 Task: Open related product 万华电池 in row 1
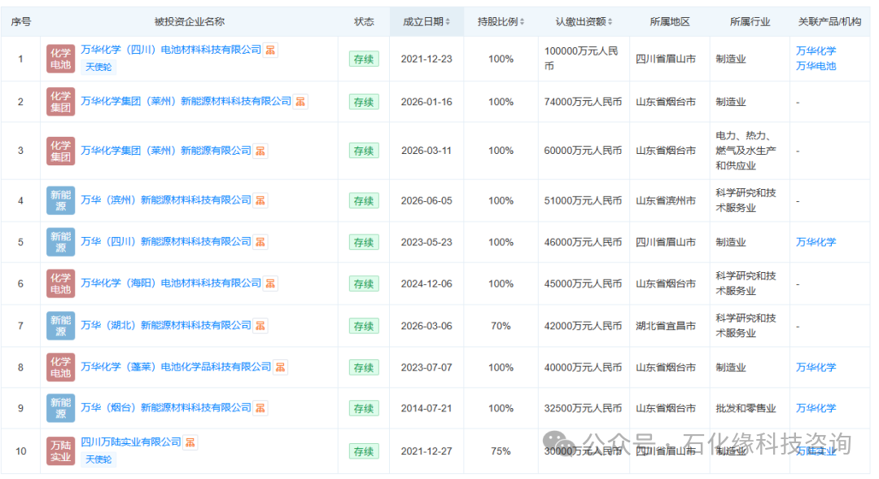coord(816,66)
